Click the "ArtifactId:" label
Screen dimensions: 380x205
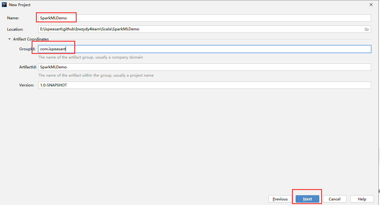click(28, 67)
